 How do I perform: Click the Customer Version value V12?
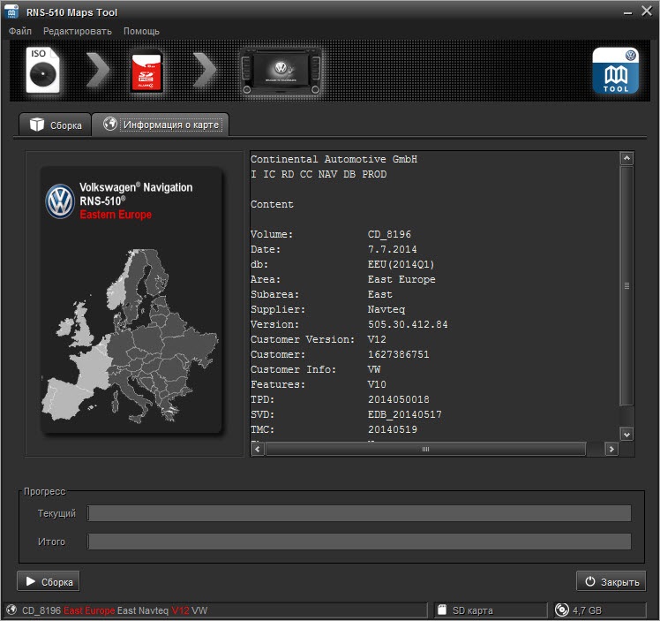pyautogui.click(x=377, y=339)
